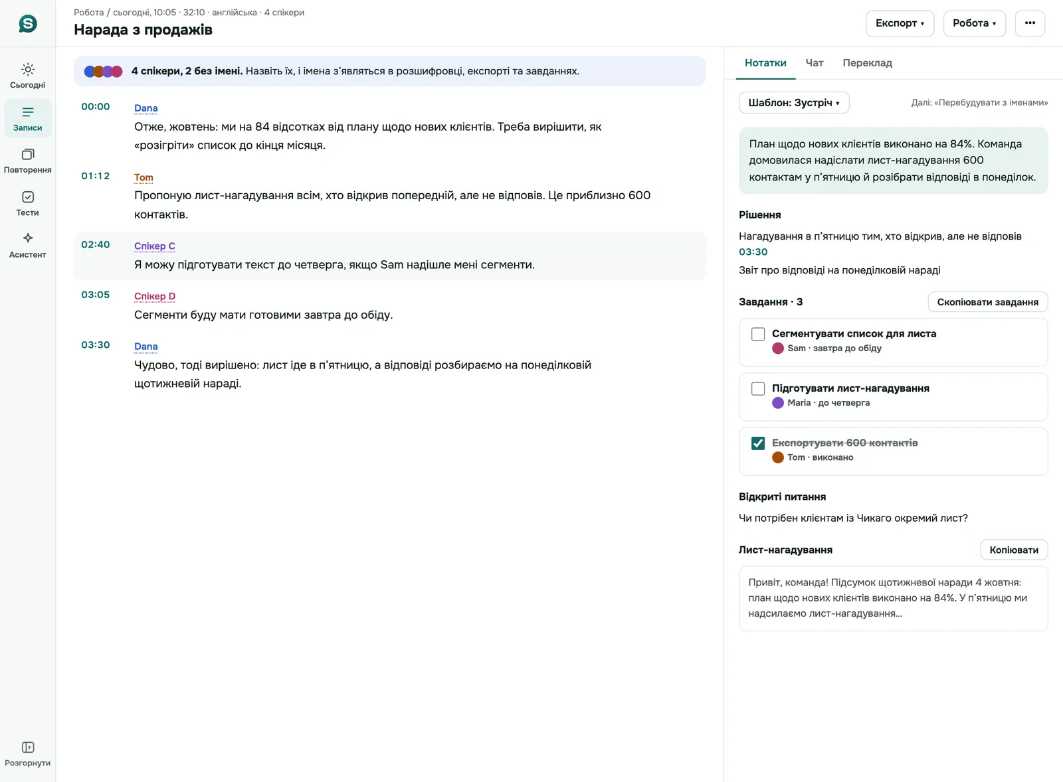Screen dimensions: 1063x782
Task: Check the task Сегментувати список для листа
Action: 758,334
